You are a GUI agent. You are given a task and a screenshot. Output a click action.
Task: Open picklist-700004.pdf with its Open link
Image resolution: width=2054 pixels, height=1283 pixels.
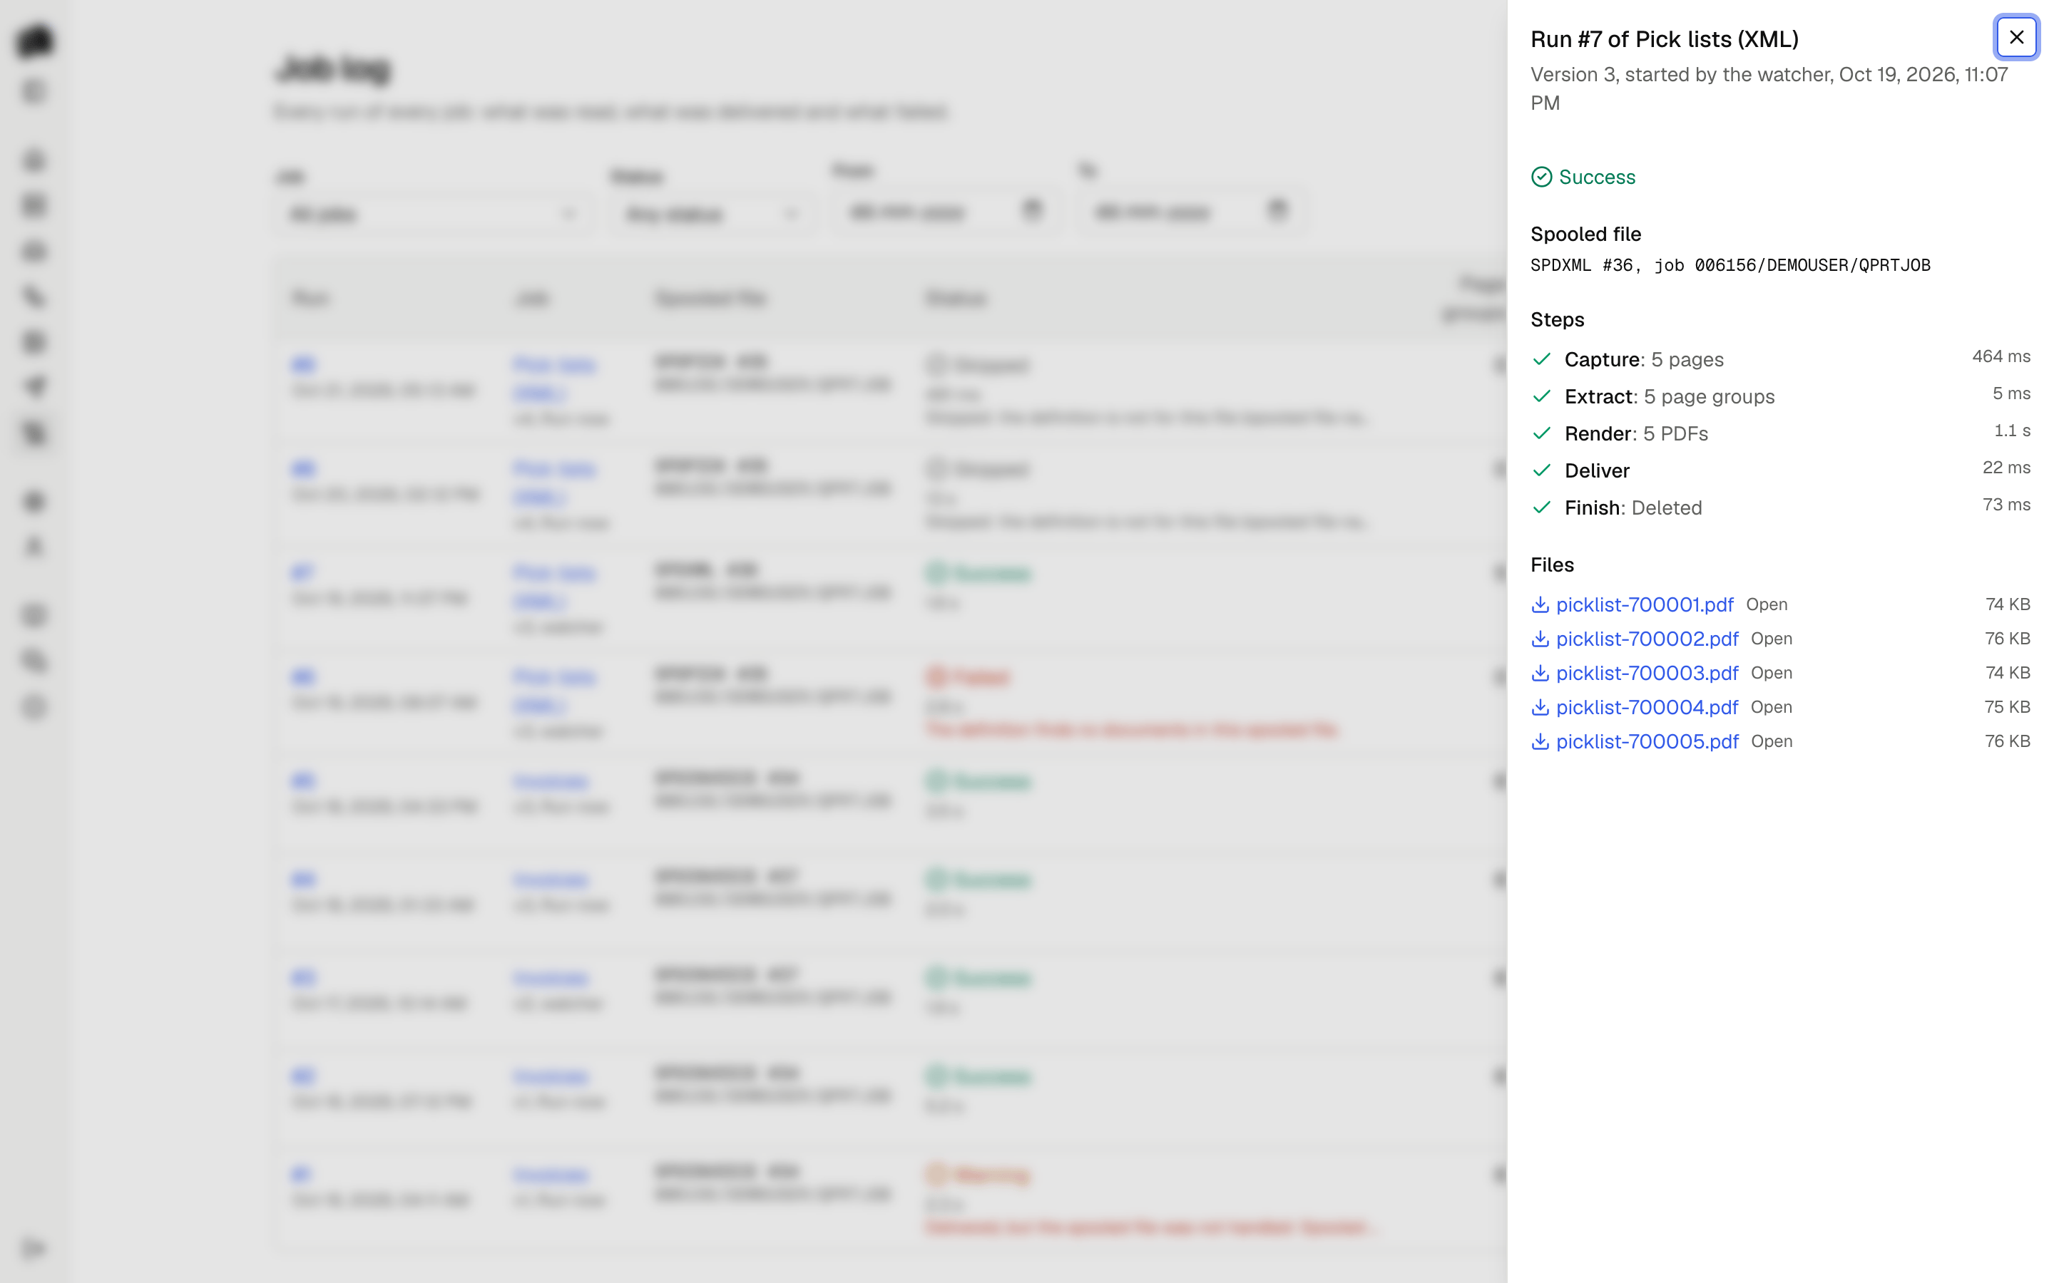(x=1772, y=707)
